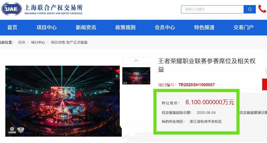The image size is (267, 143).
Task: Click the 上海联合产权交易所 site title
Action: point(53,8)
